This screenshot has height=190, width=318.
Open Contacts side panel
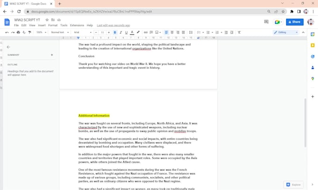coord(312,67)
